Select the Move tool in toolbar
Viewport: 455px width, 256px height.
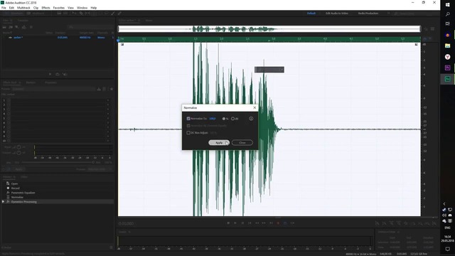74,14
